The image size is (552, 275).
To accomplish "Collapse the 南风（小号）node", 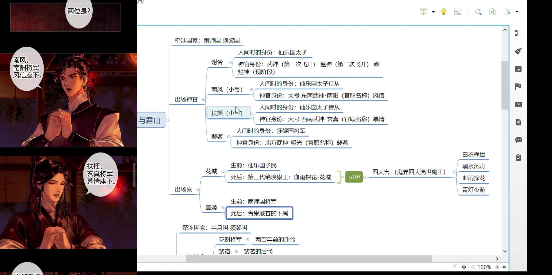I will [x=252, y=90].
